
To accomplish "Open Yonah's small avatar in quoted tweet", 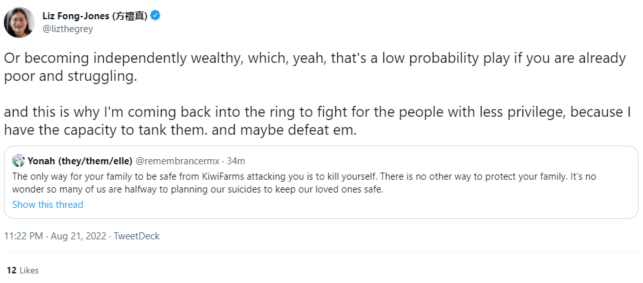I will [x=19, y=160].
